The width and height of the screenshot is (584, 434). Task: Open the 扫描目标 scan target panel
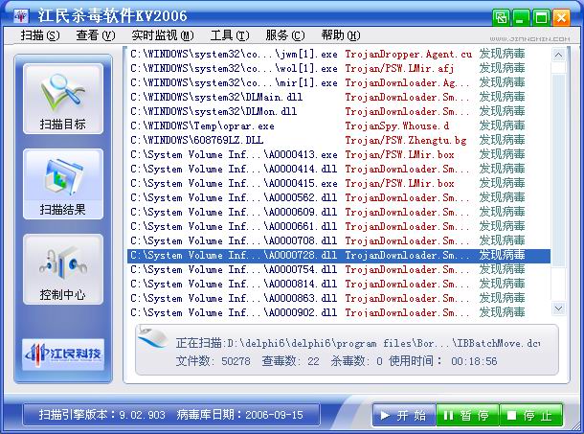tap(63, 99)
